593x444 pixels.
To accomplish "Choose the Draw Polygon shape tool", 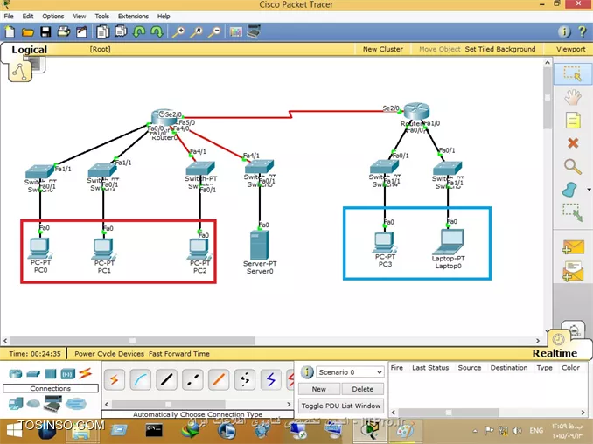I will click(570, 190).
